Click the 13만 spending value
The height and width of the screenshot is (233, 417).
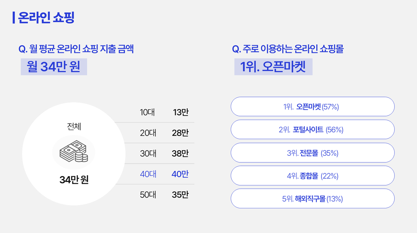click(x=181, y=112)
